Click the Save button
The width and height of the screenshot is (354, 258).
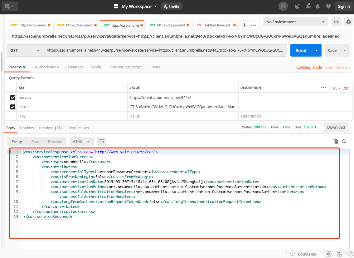[332, 50]
